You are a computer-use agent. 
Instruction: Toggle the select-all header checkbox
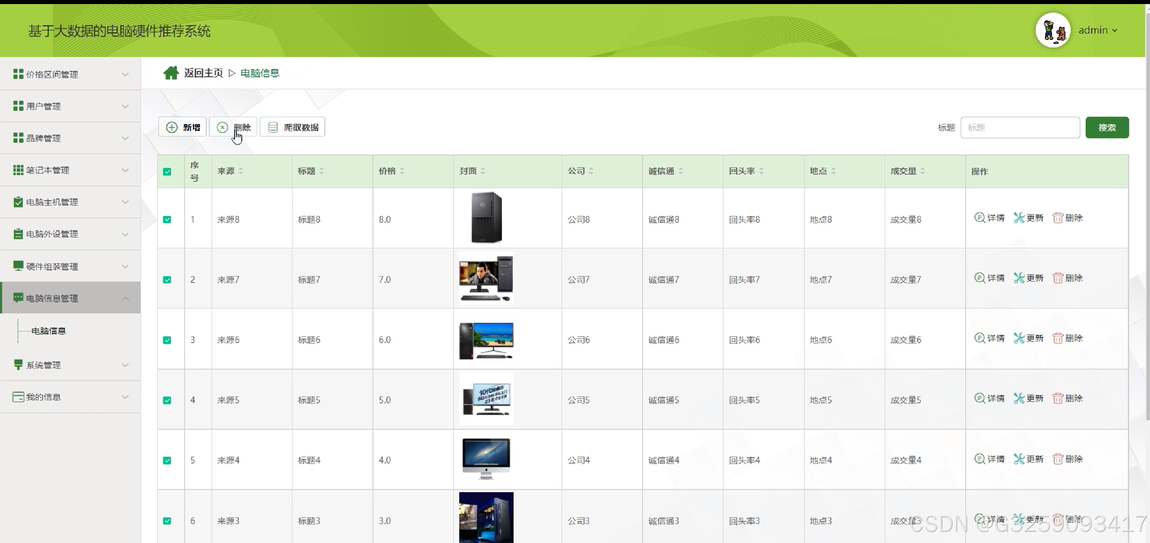point(167,172)
